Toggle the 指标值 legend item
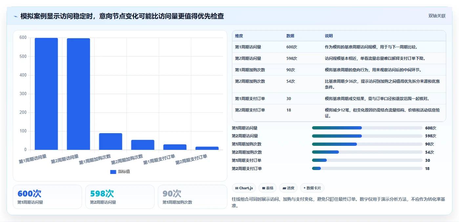 point(120,172)
